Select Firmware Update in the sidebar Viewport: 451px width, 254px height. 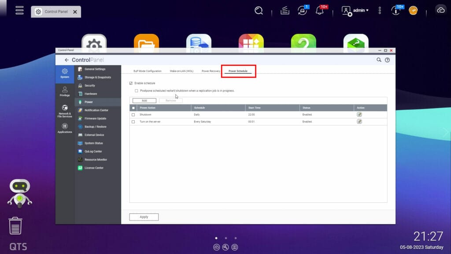tap(96, 118)
